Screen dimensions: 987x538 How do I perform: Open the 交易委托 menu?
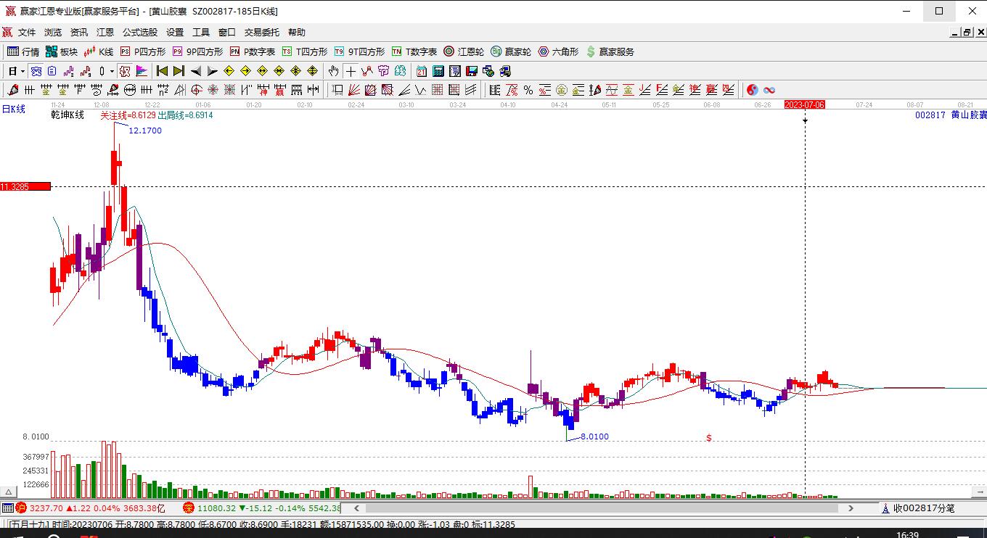point(261,33)
